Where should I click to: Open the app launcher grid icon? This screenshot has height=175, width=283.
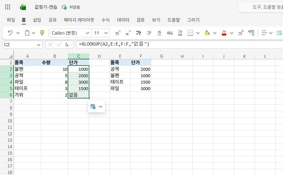(7, 7)
